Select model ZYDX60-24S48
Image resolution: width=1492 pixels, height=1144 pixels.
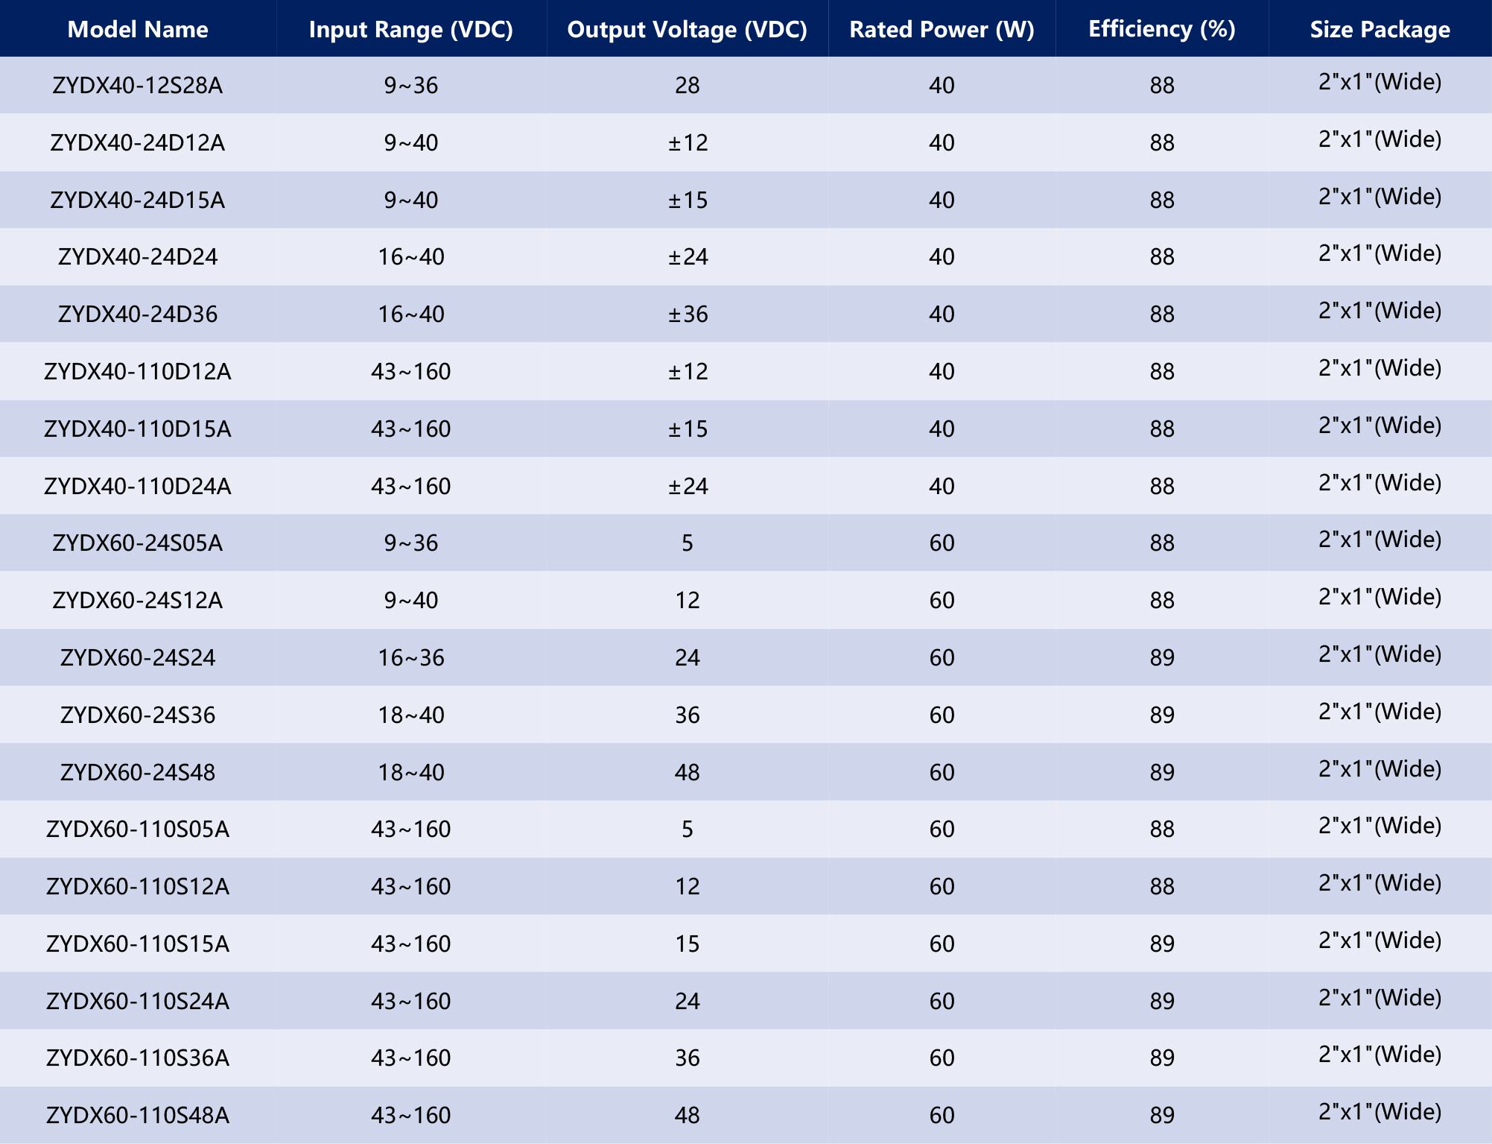pos(138,772)
